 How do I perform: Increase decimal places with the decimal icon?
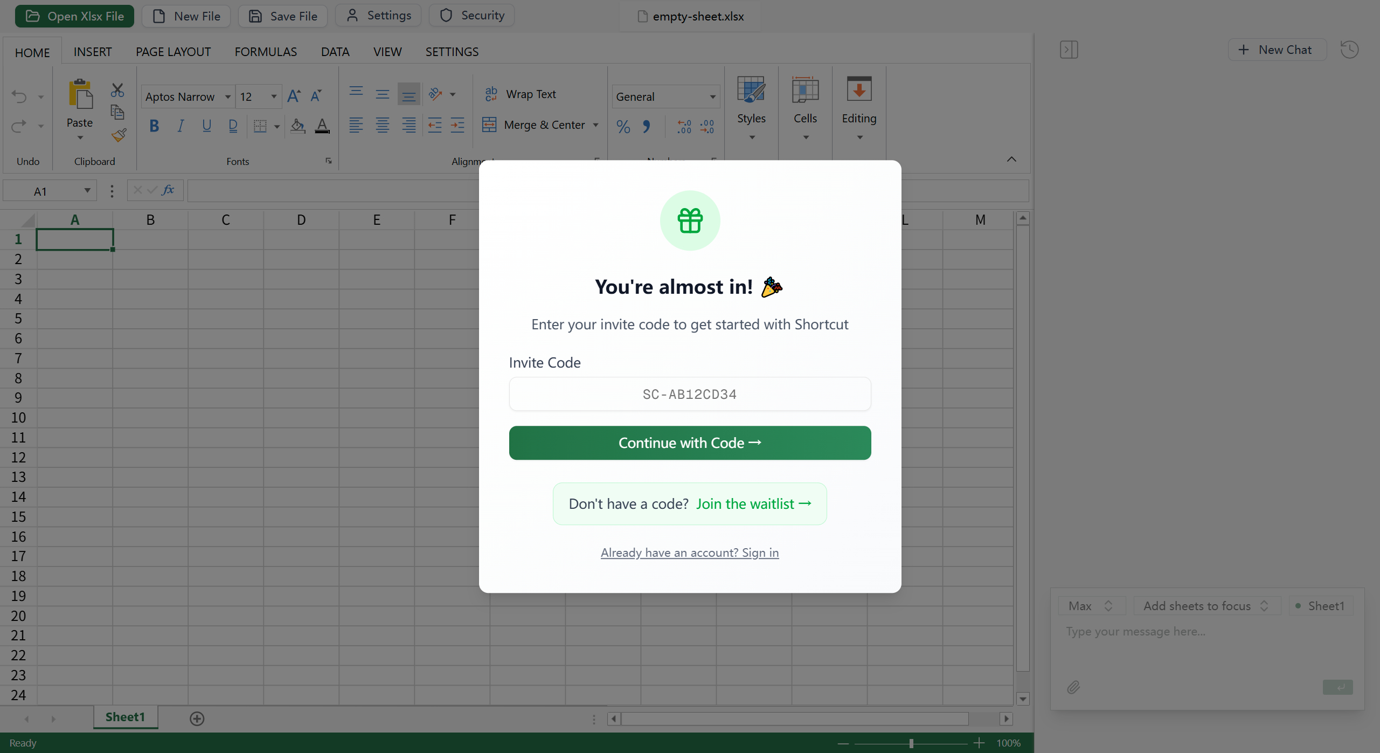coord(683,126)
